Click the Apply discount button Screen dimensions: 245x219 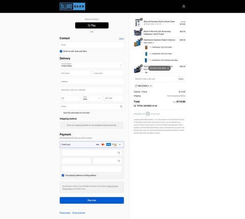pyautogui.click(x=181, y=79)
